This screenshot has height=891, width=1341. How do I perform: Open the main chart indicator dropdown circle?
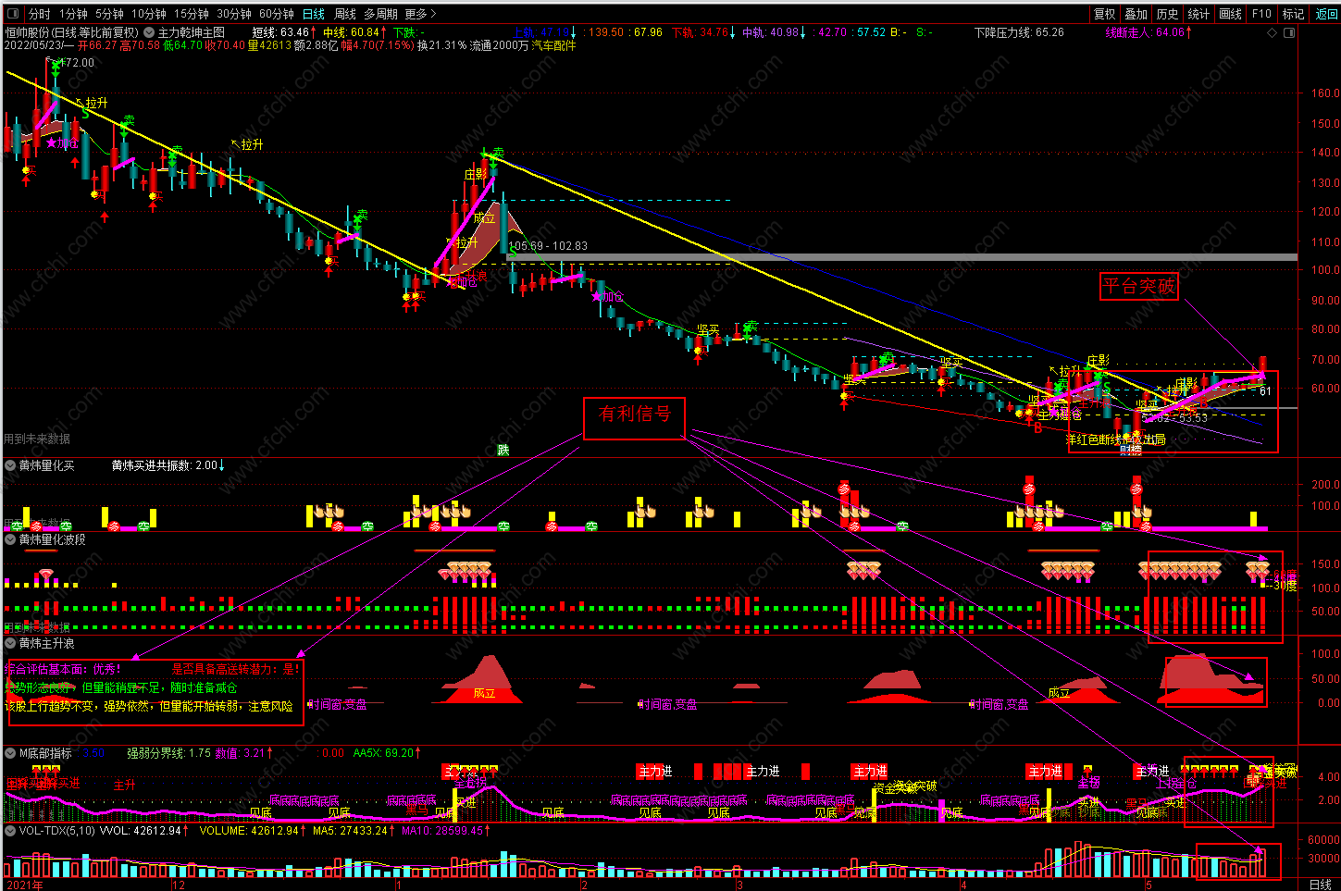(149, 32)
